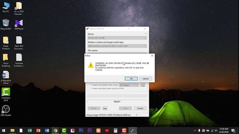Click Cancel in the Rufus warning dialog

[x=145, y=79]
